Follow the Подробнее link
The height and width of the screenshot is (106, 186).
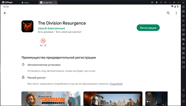coord(116,84)
